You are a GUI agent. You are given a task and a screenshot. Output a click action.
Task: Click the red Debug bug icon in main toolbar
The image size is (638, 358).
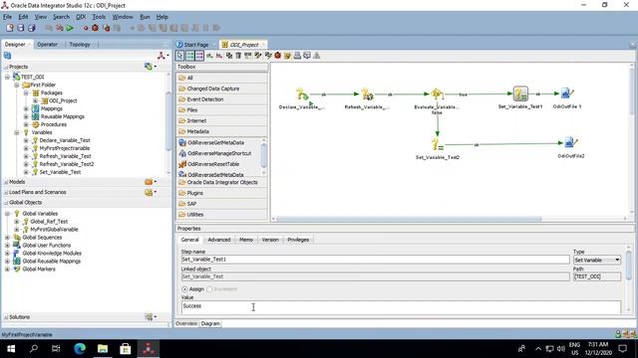96,28
